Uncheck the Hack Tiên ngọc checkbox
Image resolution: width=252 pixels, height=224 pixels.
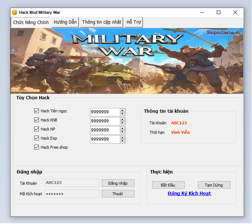(36, 111)
